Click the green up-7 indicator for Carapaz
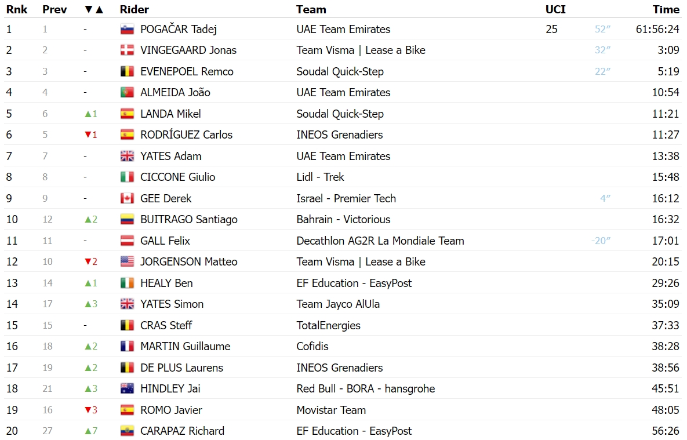 click(90, 431)
